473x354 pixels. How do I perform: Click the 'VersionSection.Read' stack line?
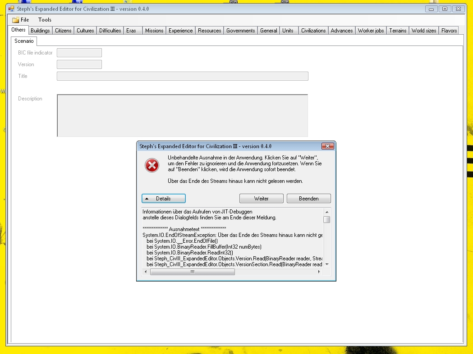click(x=234, y=264)
